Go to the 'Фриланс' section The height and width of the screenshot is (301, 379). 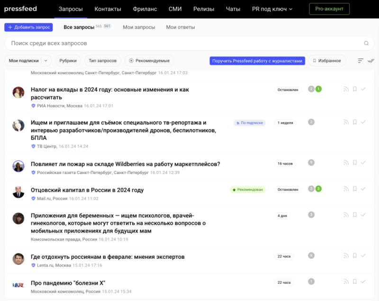click(x=145, y=9)
